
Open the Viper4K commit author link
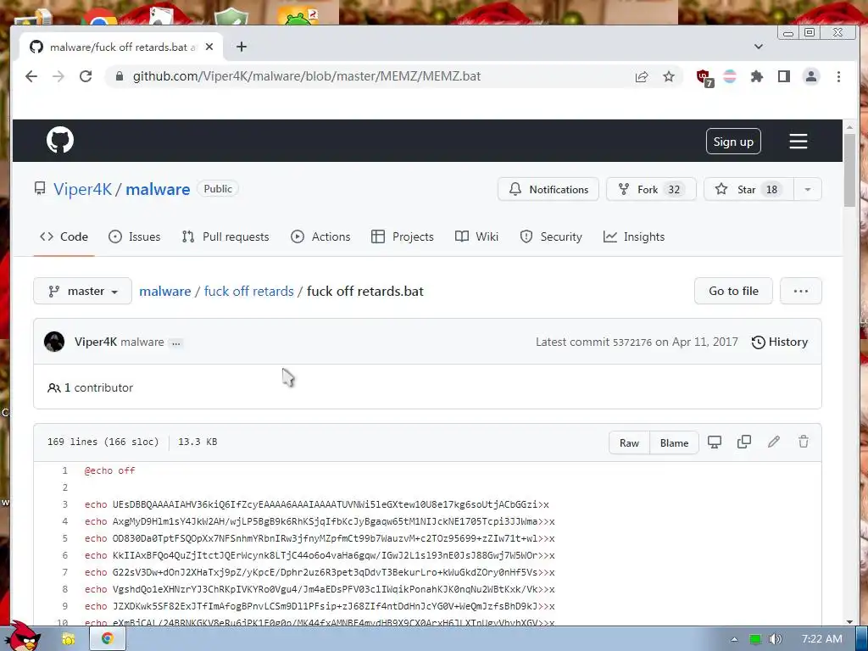click(x=96, y=342)
